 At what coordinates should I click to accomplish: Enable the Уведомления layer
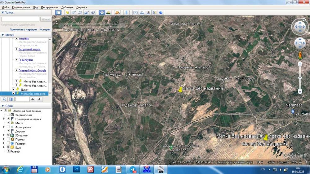point(8,115)
